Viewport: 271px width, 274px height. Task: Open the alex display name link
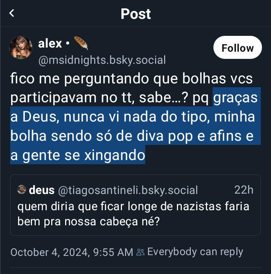coord(50,43)
